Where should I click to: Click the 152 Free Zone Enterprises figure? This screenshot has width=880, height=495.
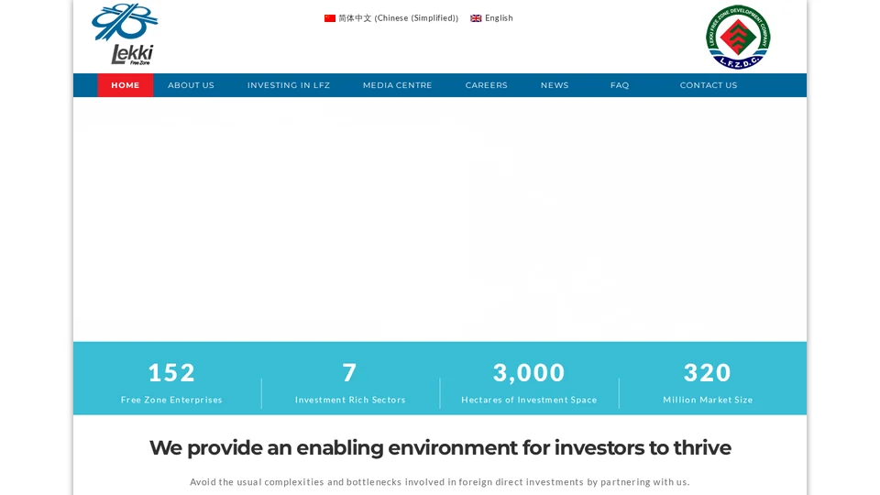coord(171,373)
